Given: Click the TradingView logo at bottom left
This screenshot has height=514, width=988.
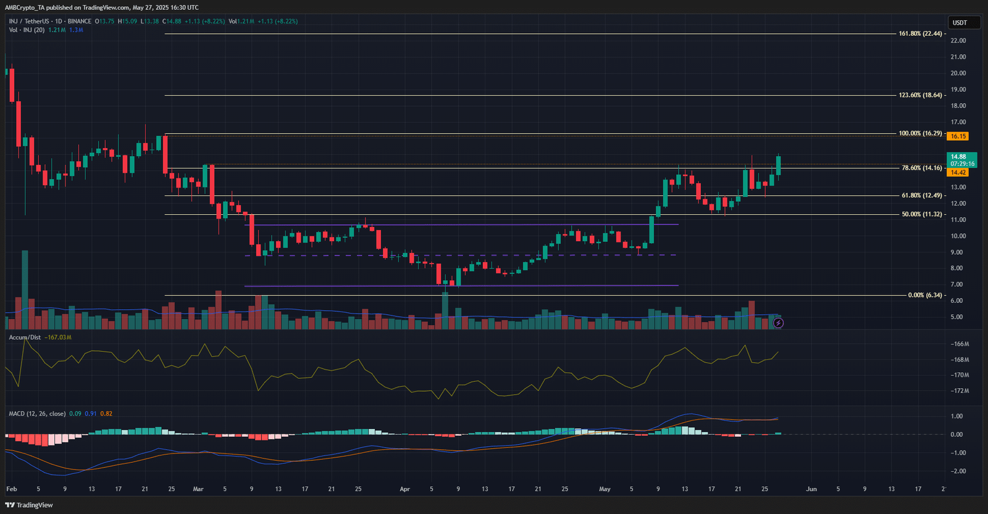Looking at the screenshot, I should [x=29, y=505].
